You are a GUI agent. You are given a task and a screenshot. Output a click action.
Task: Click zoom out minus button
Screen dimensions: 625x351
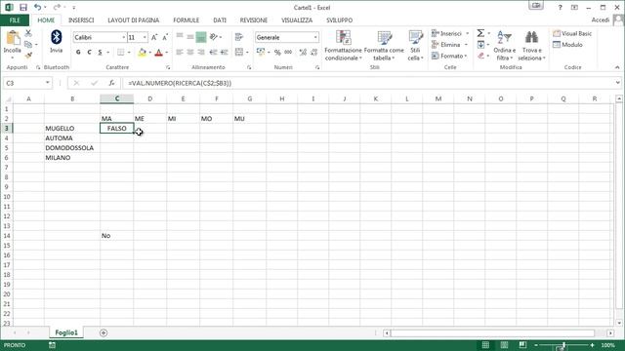[536, 345]
